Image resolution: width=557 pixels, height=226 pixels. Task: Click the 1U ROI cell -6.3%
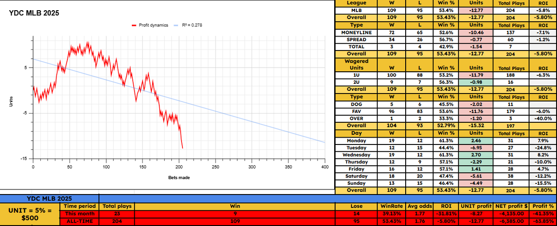click(544, 75)
